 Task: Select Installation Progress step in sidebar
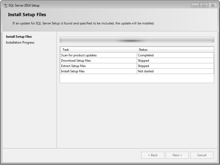coord(20,42)
